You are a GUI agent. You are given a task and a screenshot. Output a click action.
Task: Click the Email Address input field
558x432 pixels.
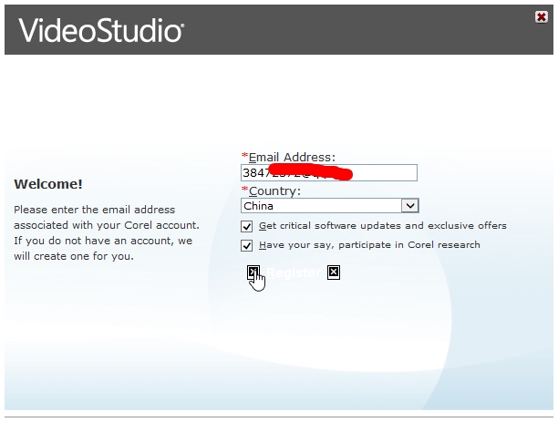329,172
